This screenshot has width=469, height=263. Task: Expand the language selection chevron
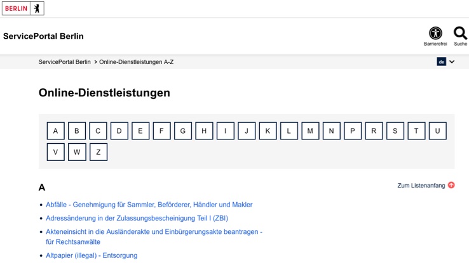tap(452, 62)
